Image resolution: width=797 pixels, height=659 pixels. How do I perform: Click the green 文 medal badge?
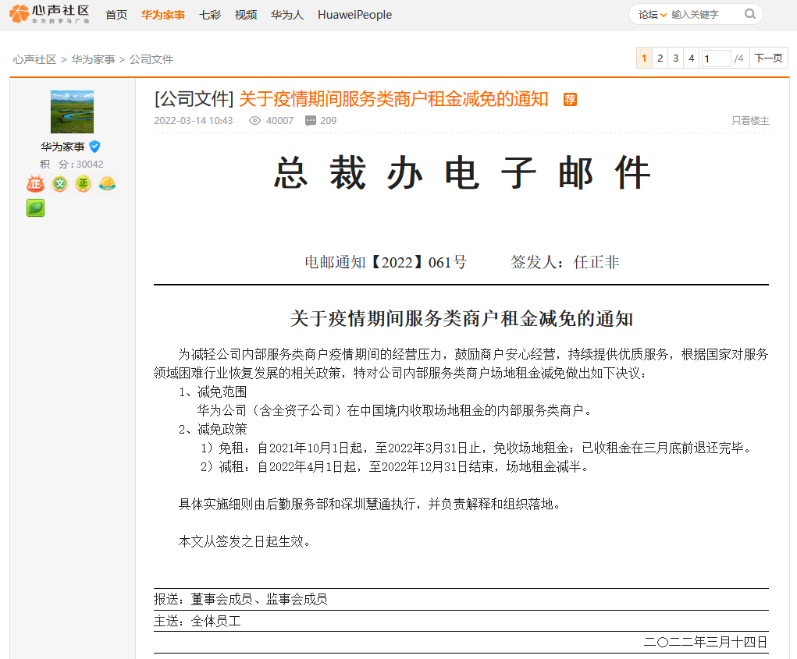click(x=59, y=184)
